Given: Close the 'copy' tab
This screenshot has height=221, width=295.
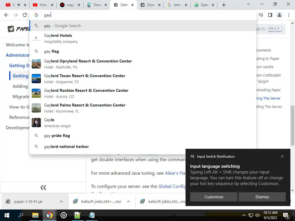Looking at the screenshot, I should pyautogui.click(x=79, y=5).
